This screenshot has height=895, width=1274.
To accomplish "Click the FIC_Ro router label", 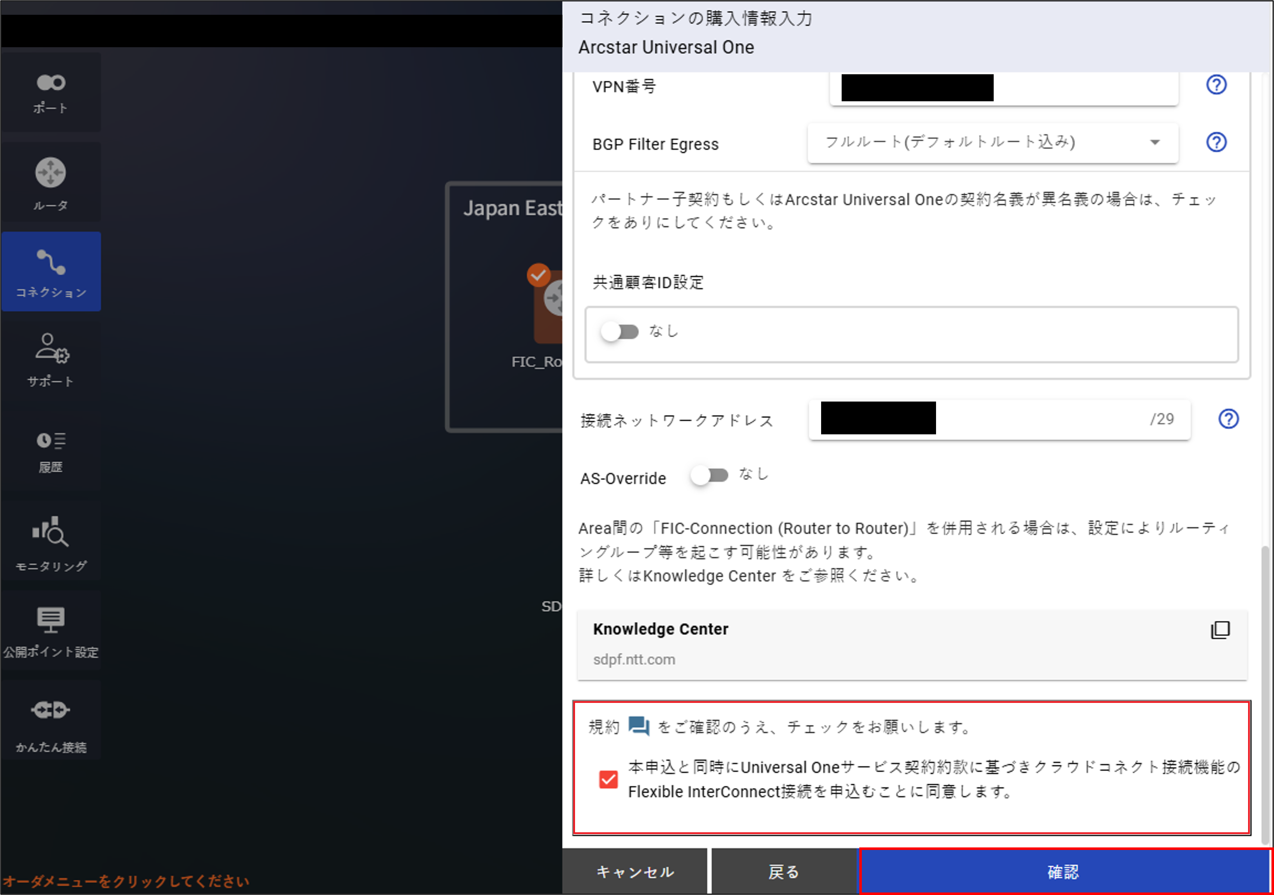I will coord(536,362).
